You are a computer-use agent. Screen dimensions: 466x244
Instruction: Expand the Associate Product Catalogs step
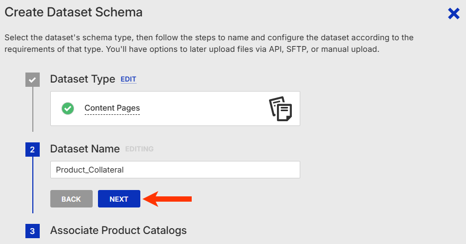pyautogui.click(x=118, y=231)
